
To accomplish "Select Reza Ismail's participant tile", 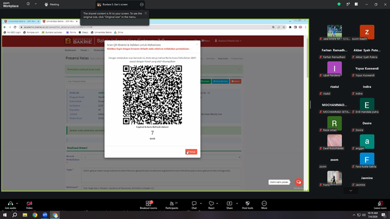I will pyautogui.click(x=335, y=124).
